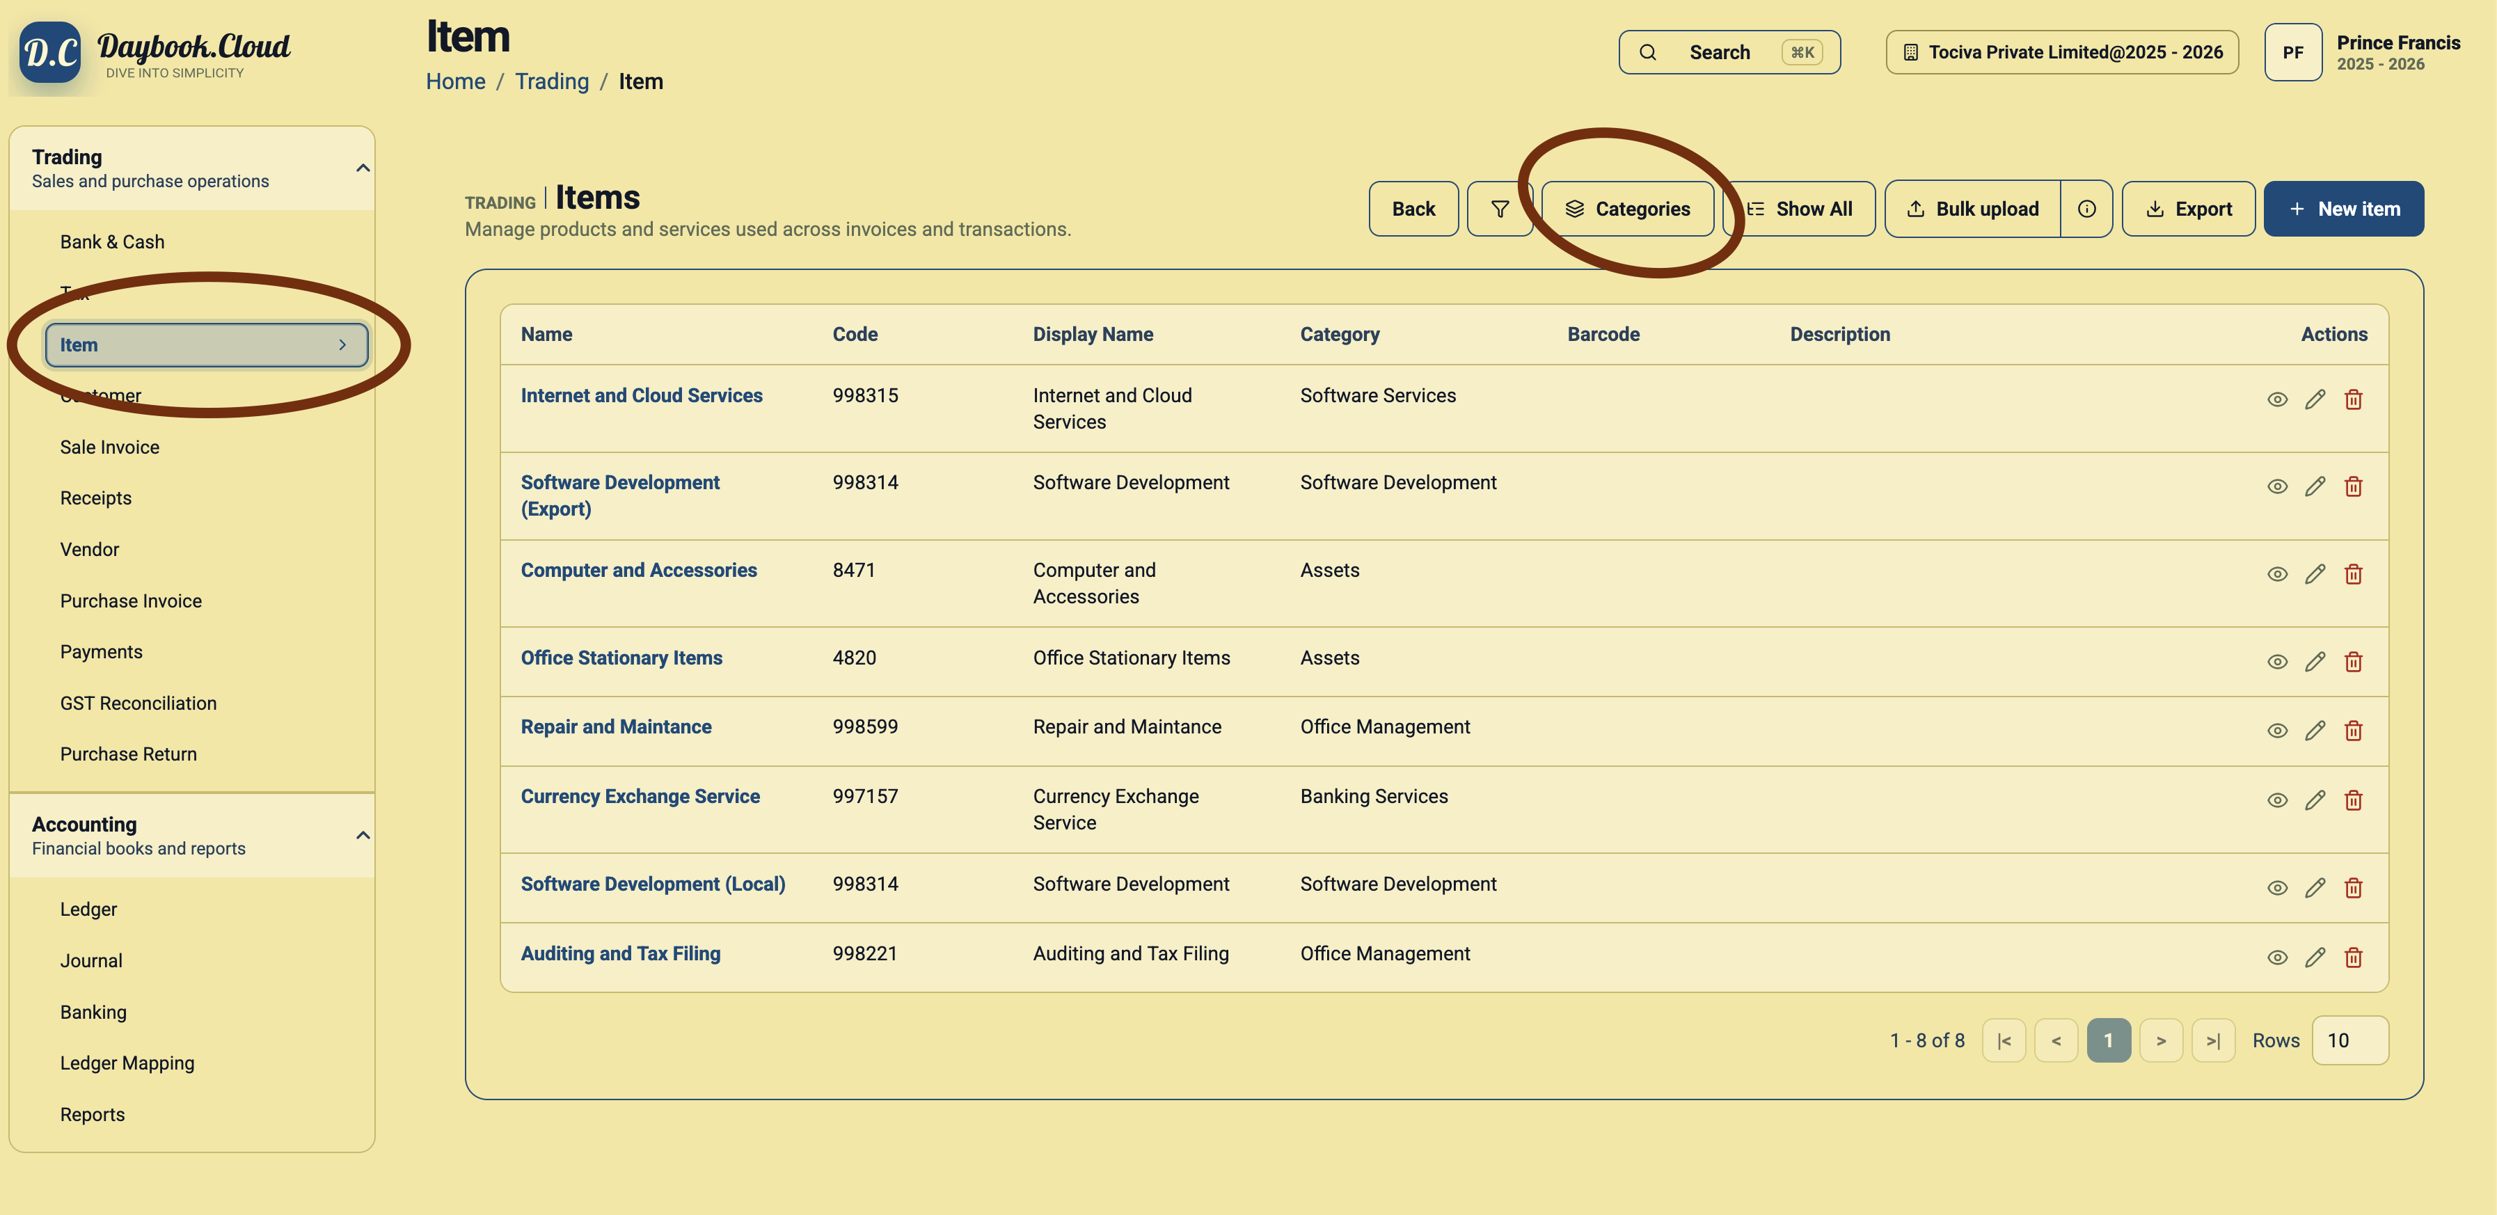The image size is (2497, 1215).
Task: Edit Currency Exchange Service item
Action: [2315, 800]
